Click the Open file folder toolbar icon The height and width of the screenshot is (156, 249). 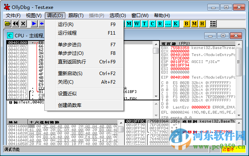[x=7, y=24]
